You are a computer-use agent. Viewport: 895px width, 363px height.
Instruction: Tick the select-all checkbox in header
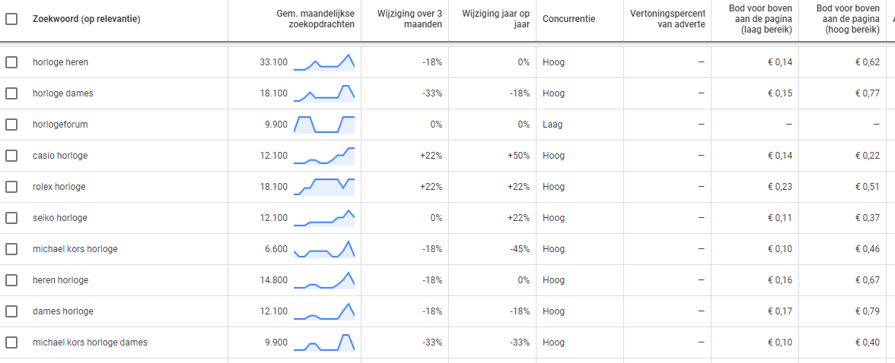pos(11,19)
